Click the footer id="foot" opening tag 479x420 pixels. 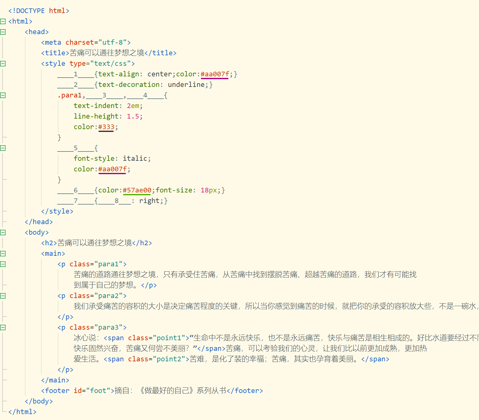78,391
